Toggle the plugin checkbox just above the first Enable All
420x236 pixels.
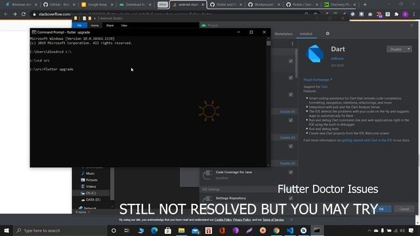pos(291,94)
